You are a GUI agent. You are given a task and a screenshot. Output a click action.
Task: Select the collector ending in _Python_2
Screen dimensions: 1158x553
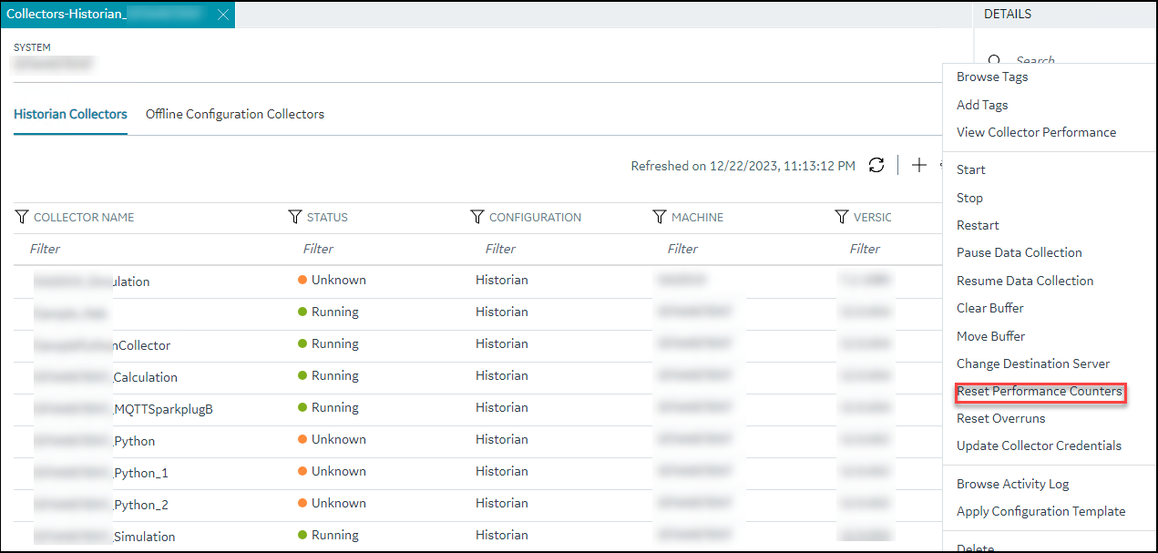tap(100, 505)
